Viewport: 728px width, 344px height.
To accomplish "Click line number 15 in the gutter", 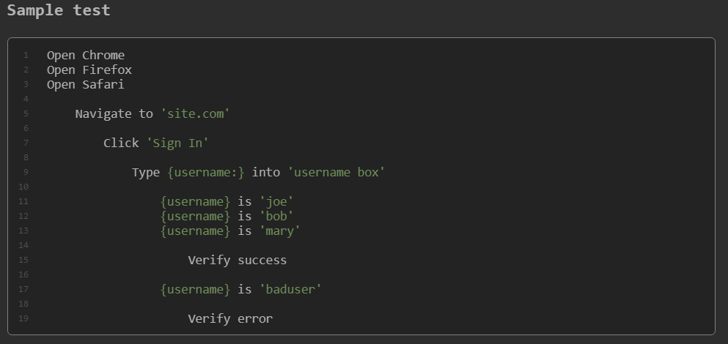I will point(23,260).
